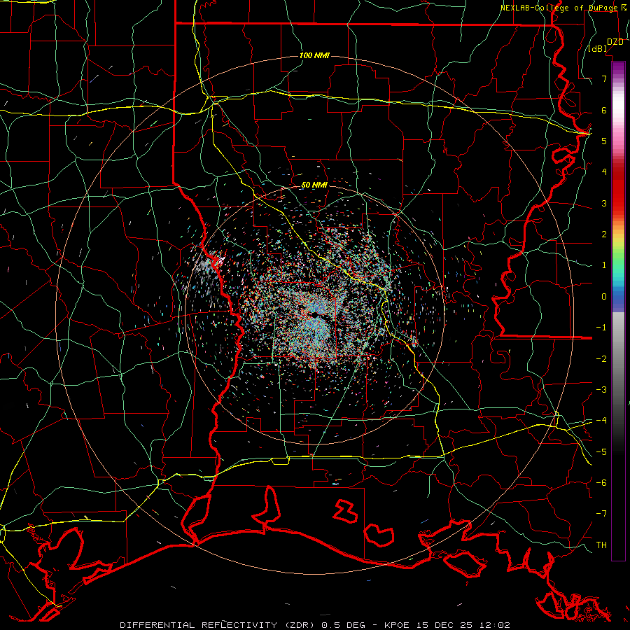The width and height of the screenshot is (630, 630).
Task: Click the "6" value on the color scale
Action: click(604, 110)
